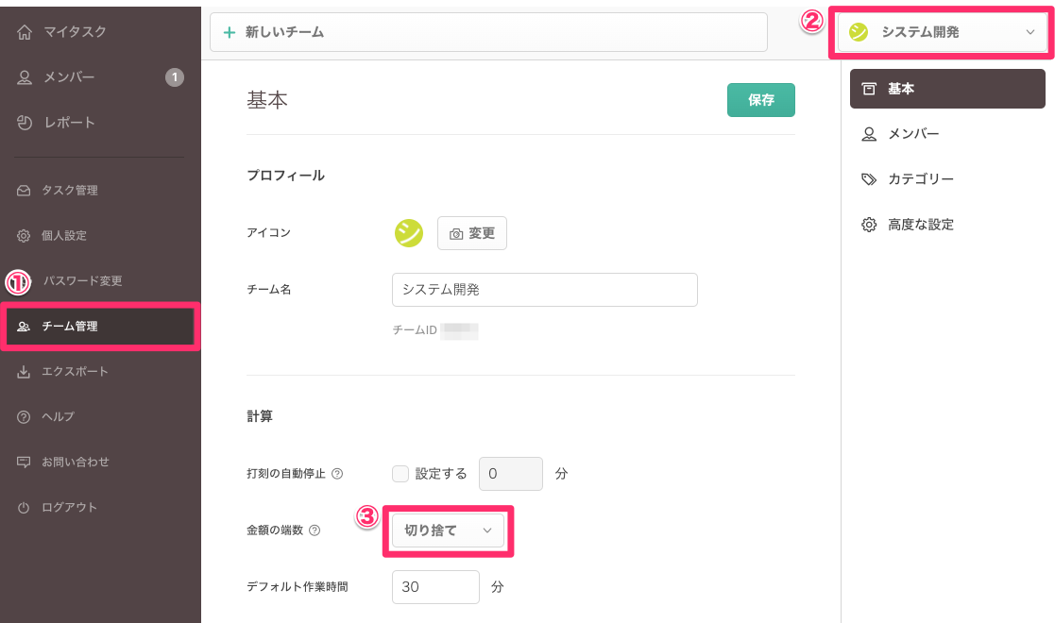The image size is (1055, 623).
Task: Click help icon next to 打刻の自動停止
Action: click(337, 474)
